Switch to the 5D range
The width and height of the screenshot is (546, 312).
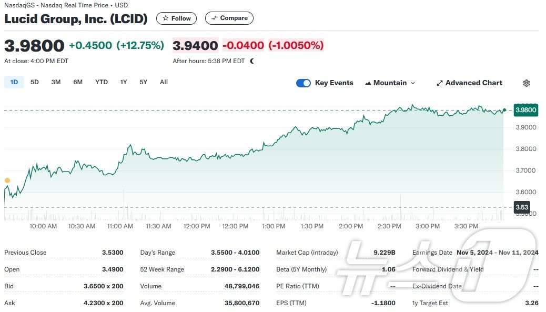click(x=35, y=82)
